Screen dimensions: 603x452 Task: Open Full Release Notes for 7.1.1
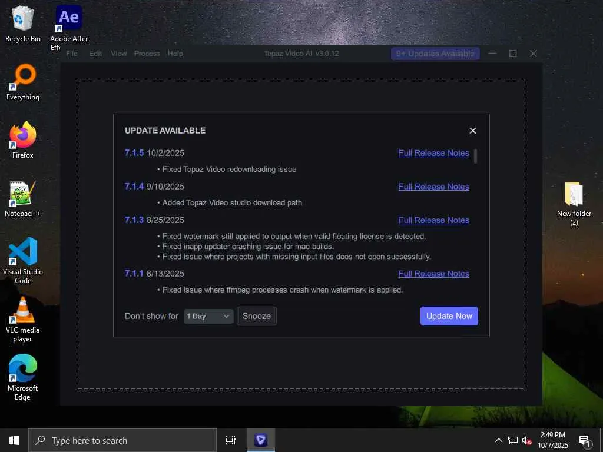coord(434,274)
